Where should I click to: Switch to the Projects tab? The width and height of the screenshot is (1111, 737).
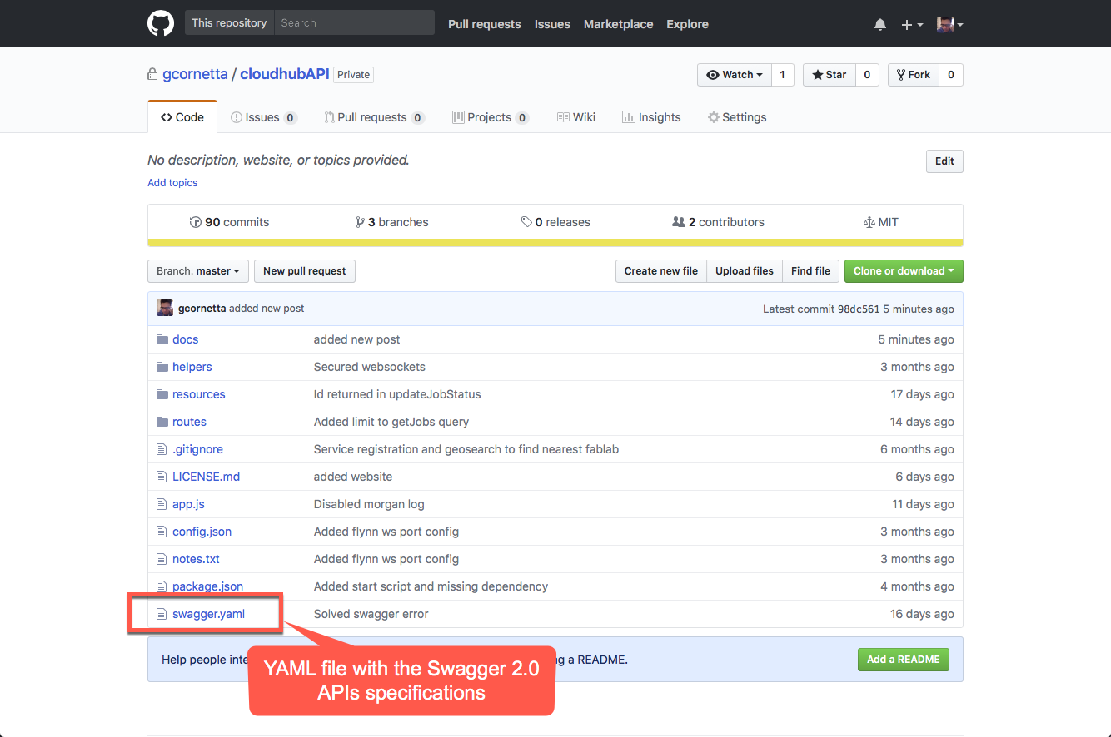click(491, 117)
